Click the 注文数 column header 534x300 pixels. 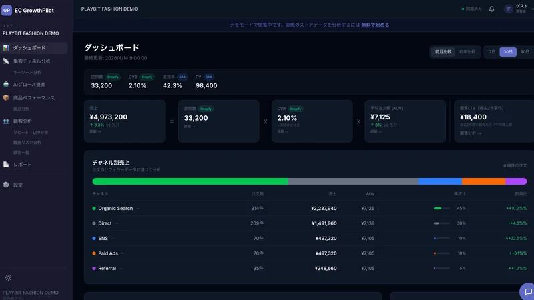point(258,194)
